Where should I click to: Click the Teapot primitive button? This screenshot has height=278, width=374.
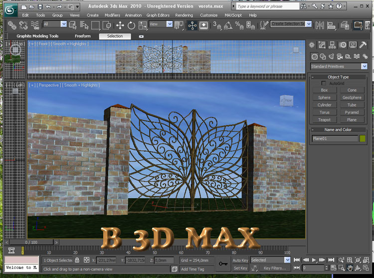pos(325,120)
